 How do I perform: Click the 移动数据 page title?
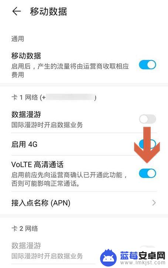click(48, 11)
